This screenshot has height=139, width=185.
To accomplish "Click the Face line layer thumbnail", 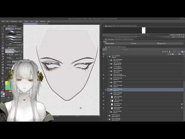I will pos(112,97).
